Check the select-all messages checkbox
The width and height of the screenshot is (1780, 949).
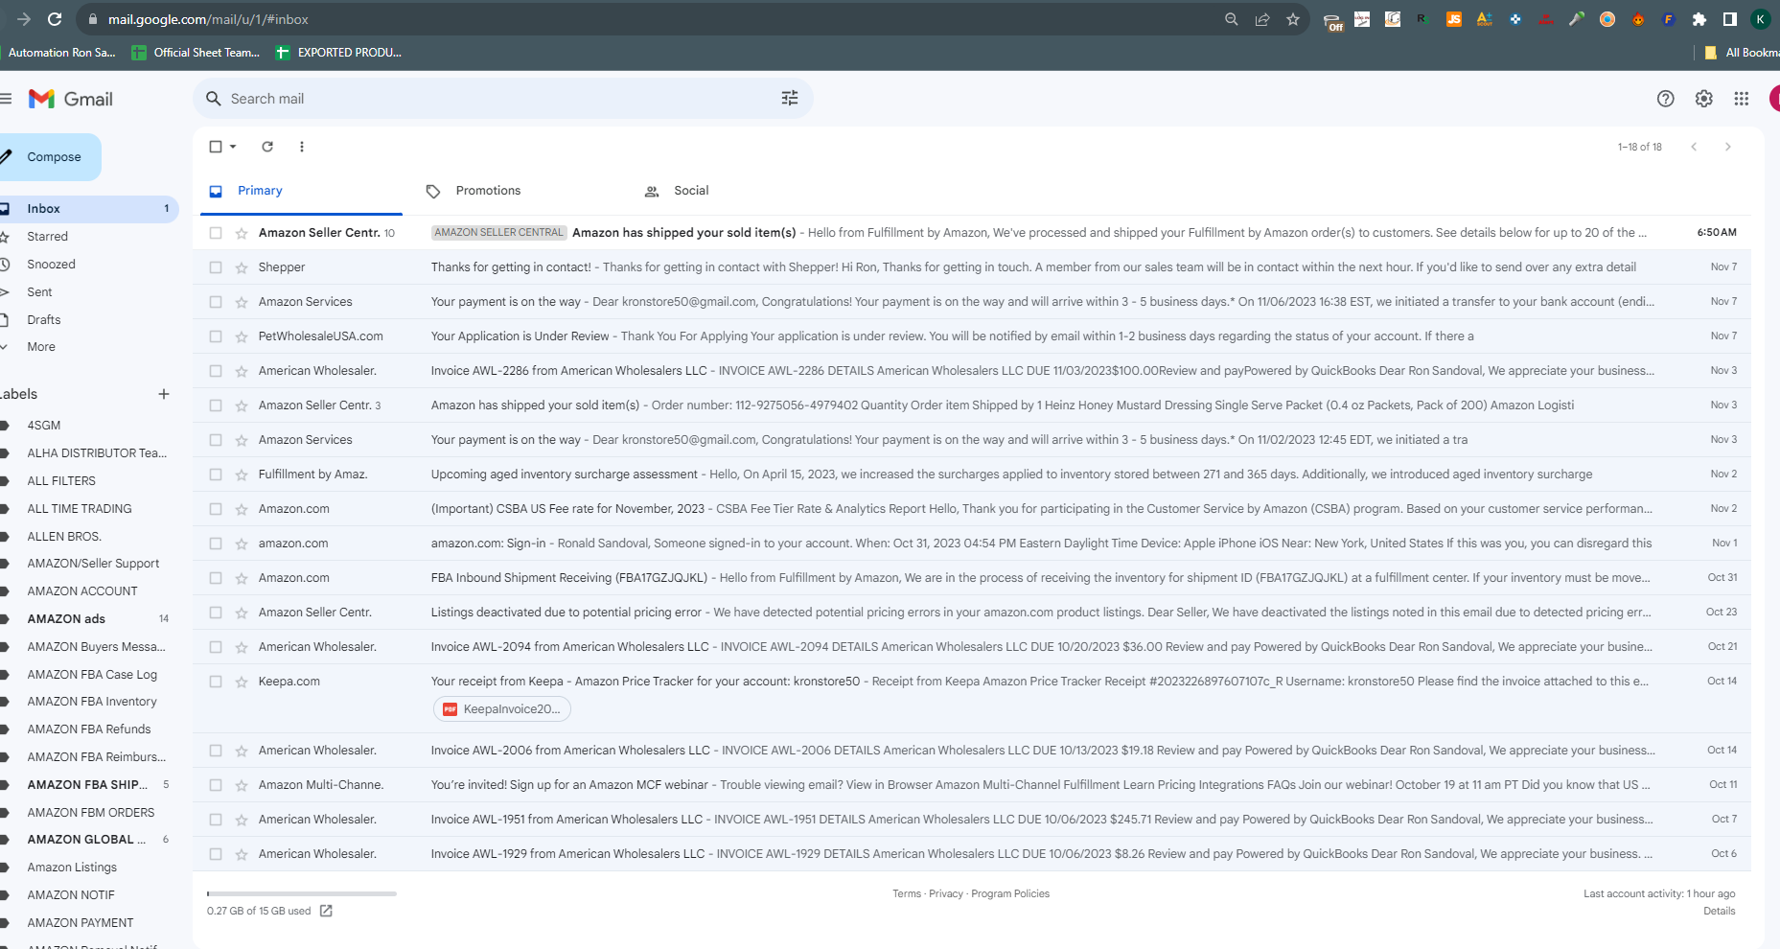216,147
